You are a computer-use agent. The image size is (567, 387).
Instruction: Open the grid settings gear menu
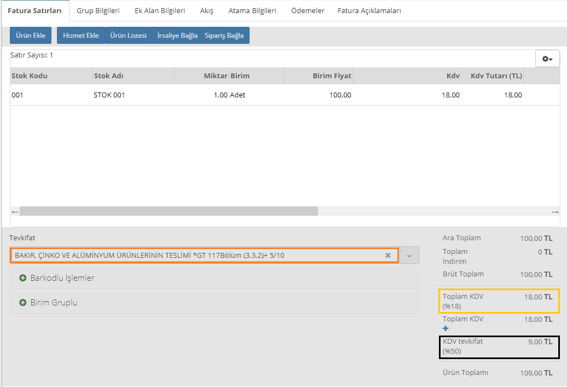547,59
